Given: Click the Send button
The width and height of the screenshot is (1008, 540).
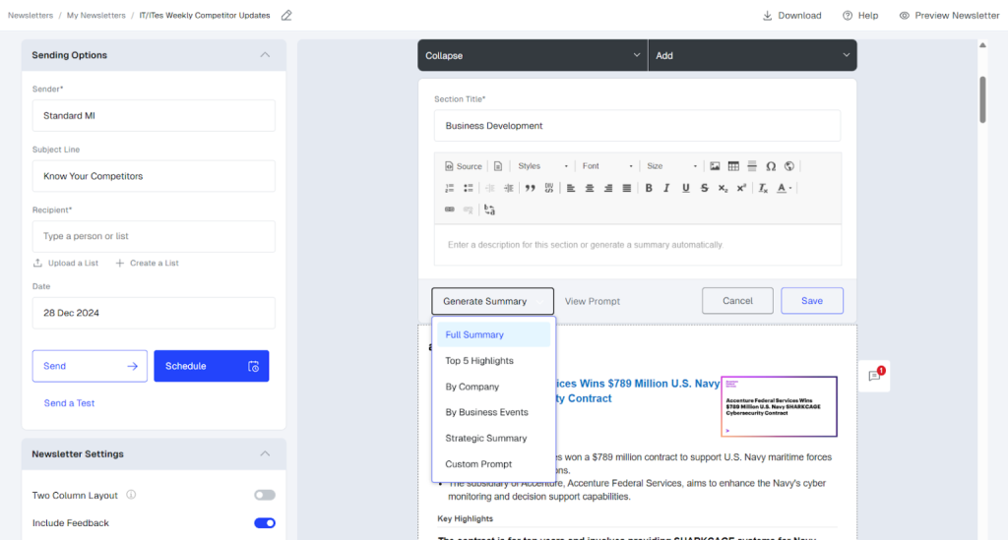Looking at the screenshot, I should coord(90,366).
